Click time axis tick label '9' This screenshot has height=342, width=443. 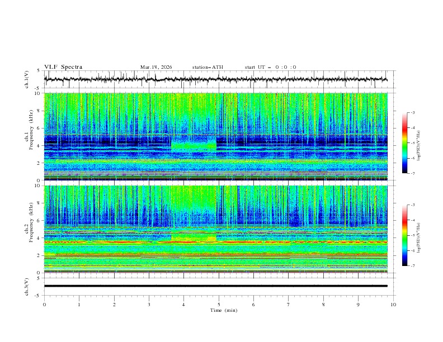[x=358, y=305]
